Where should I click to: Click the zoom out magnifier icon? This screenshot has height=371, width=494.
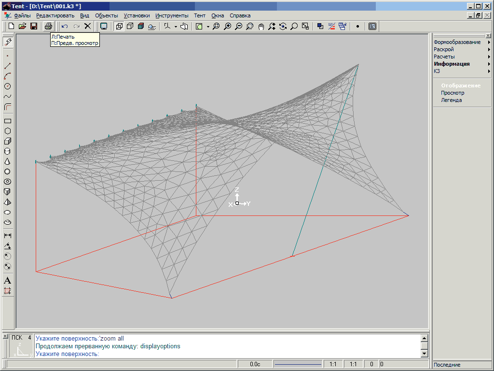[x=238, y=26]
